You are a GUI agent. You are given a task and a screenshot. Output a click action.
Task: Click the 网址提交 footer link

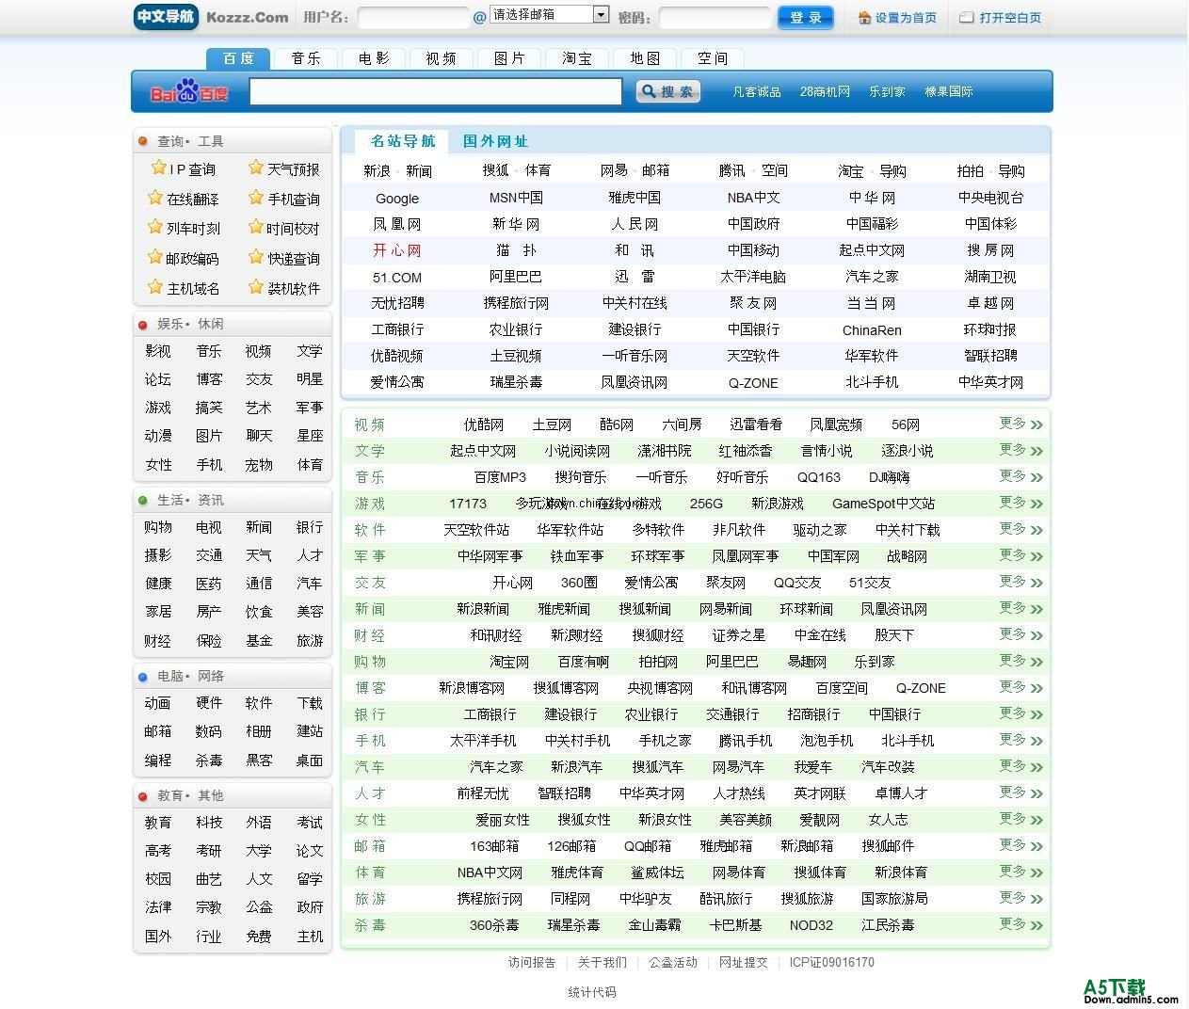tap(744, 962)
